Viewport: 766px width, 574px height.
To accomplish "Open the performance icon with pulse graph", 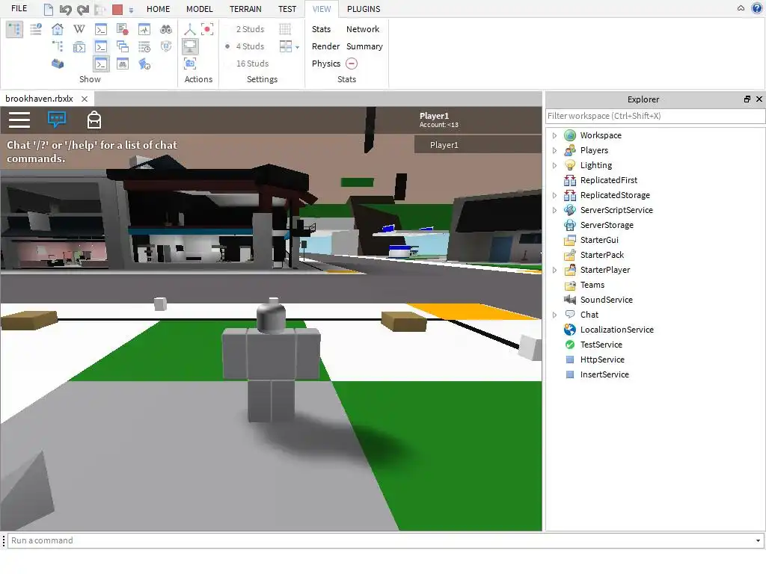I will tap(144, 29).
